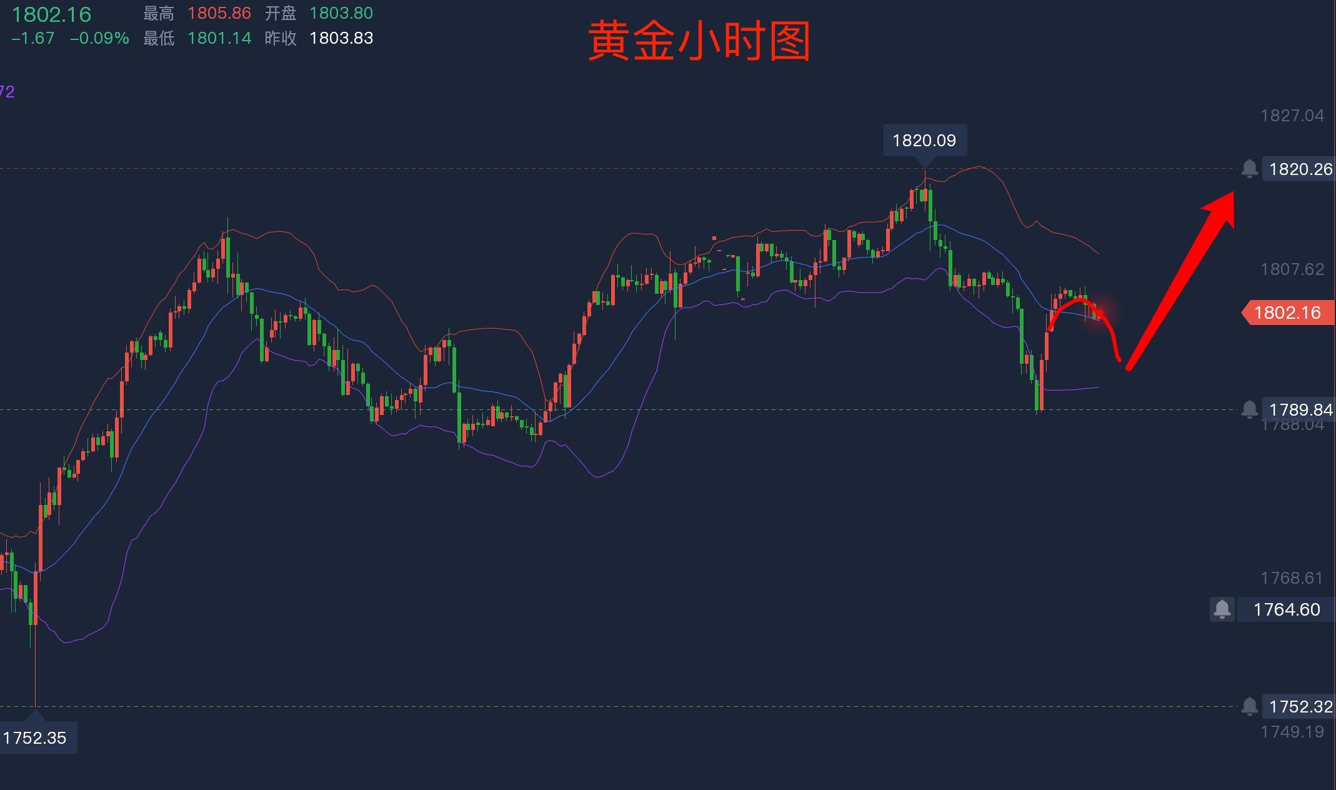Image resolution: width=1336 pixels, height=790 pixels.
Task: Click the change value -1.67
Action: tap(33, 38)
